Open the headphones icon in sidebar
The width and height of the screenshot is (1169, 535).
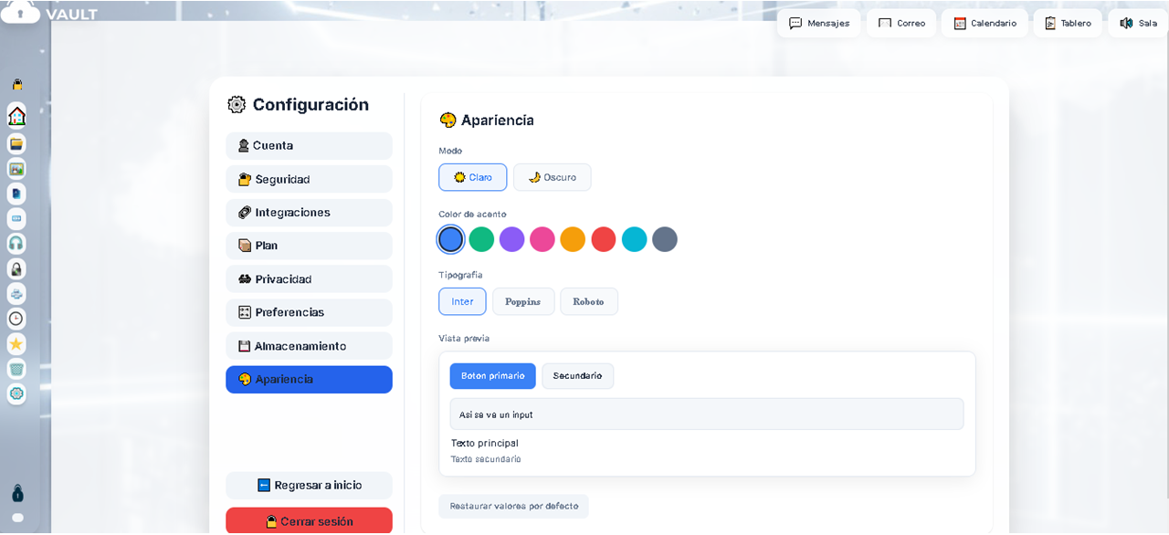(16, 244)
